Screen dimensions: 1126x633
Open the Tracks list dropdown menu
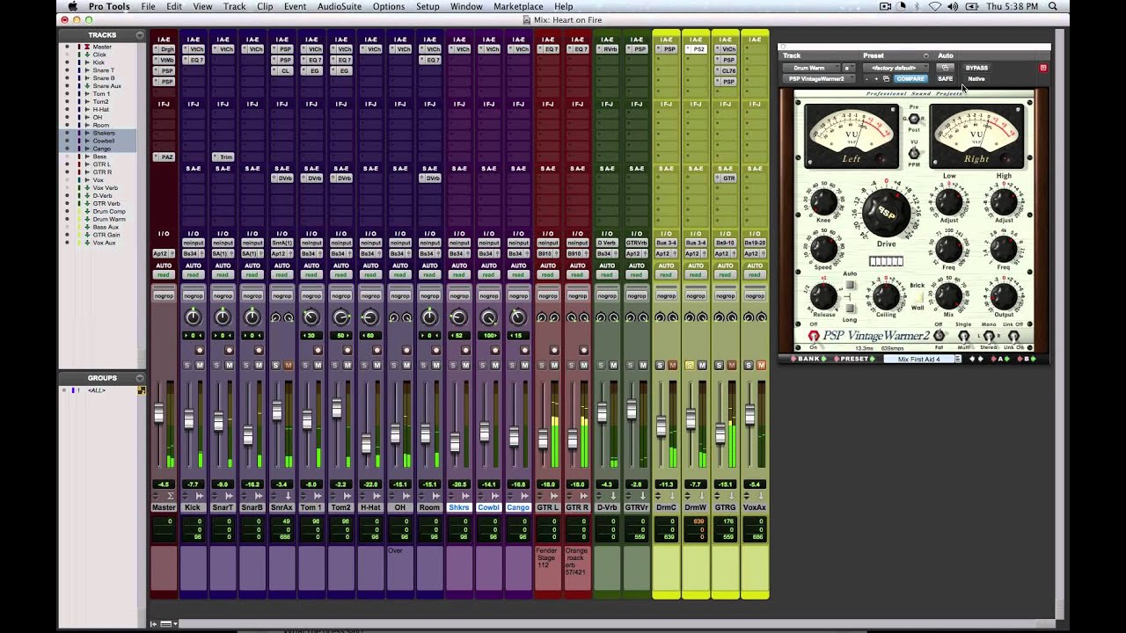[139, 35]
